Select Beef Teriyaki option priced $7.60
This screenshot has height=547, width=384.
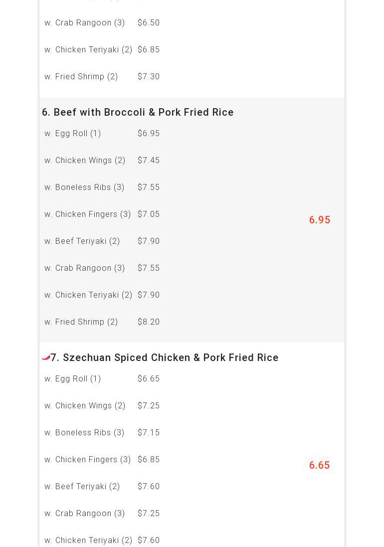click(82, 487)
